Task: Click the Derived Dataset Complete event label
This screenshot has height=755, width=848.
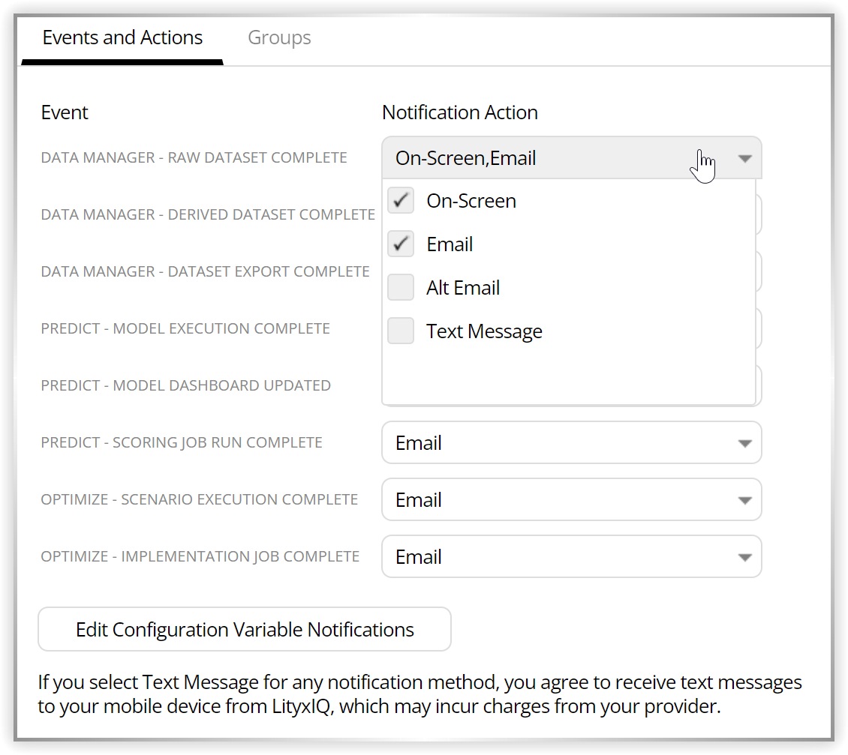Action: pyautogui.click(x=208, y=214)
